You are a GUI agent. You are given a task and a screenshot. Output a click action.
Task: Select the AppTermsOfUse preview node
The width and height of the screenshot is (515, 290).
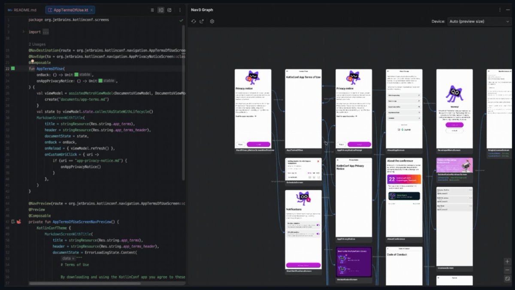pyautogui.click(x=303, y=111)
